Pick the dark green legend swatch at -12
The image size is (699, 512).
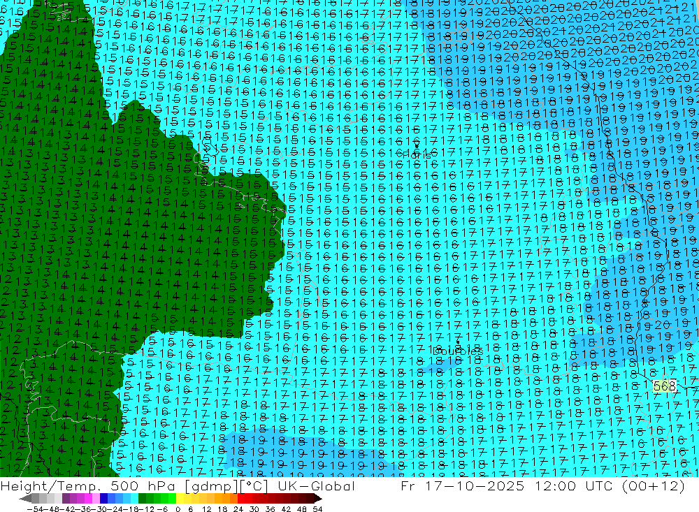pos(142,499)
